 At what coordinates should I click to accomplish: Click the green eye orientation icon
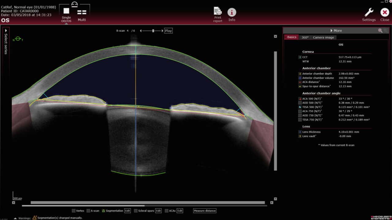coord(18,39)
